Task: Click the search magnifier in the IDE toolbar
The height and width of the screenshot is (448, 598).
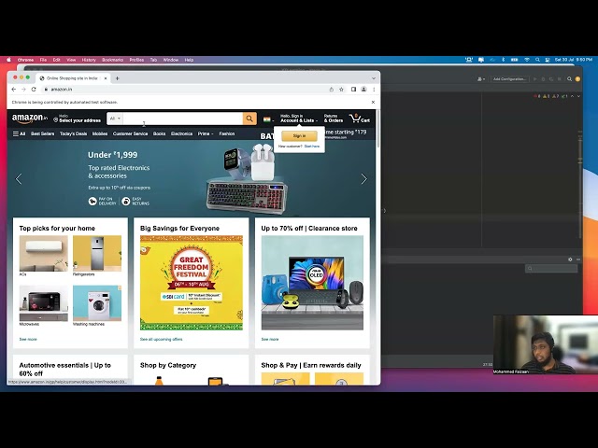Action: (569, 78)
